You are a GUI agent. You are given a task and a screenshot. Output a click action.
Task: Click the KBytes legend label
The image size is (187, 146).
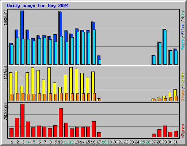[183, 131]
